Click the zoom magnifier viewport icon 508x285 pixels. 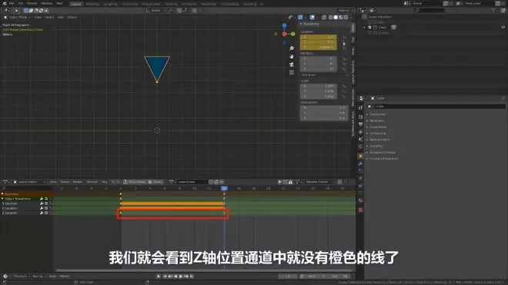point(292,48)
